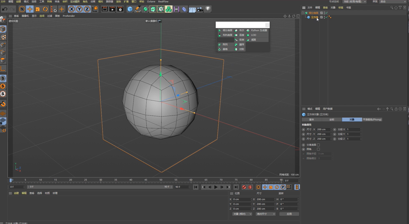Render the view to the Picture Viewer

click(x=112, y=9)
